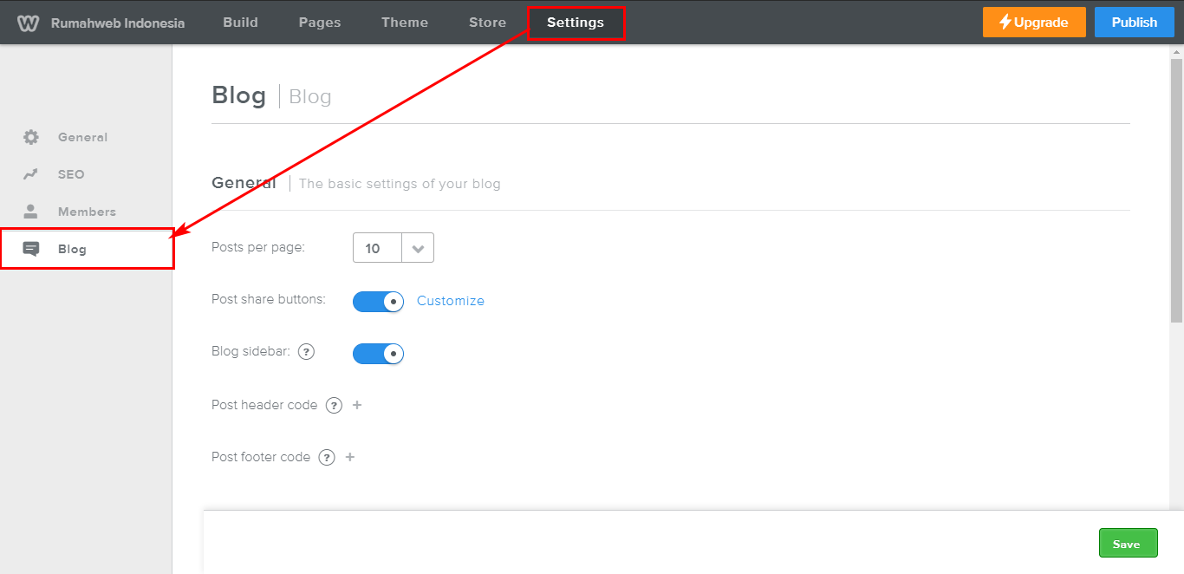Open the Customize link for share buttons
The height and width of the screenshot is (574, 1184).
click(x=451, y=301)
